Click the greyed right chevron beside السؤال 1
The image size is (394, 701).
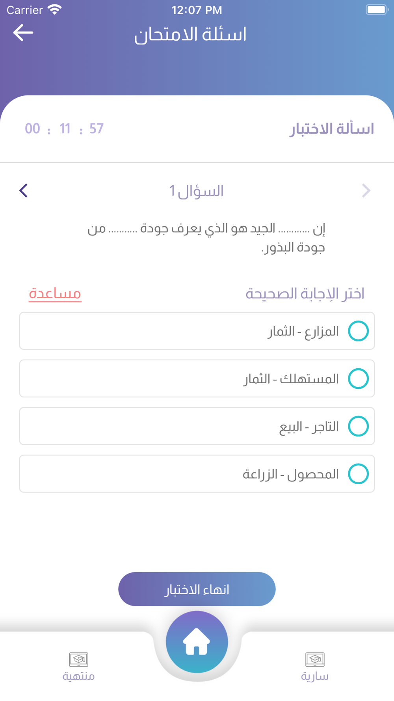(366, 191)
